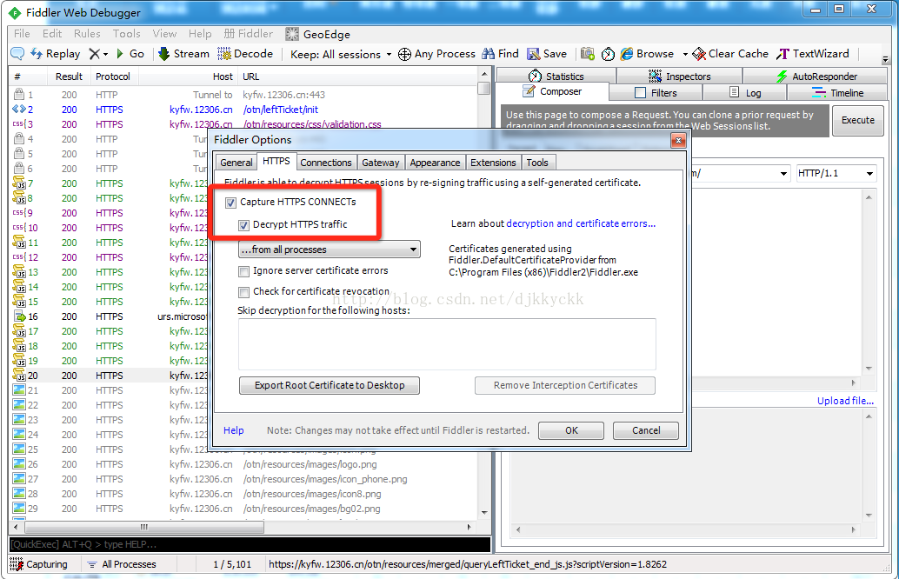This screenshot has height=579, width=899.
Task: Expand the Browse dropdown arrow
Action: tap(684, 55)
